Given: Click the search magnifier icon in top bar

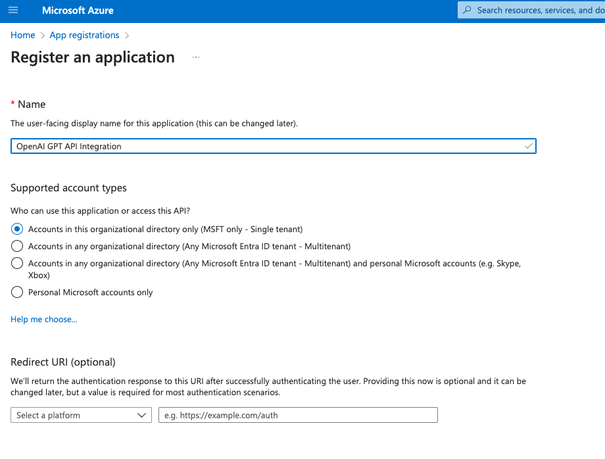Looking at the screenshot, I should [466, 9].
